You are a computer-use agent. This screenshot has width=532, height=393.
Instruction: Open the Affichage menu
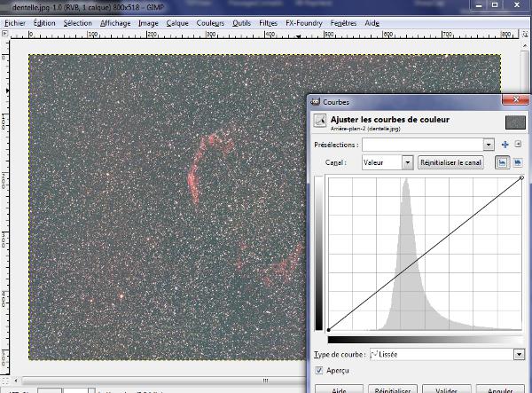tap(115, 23)
